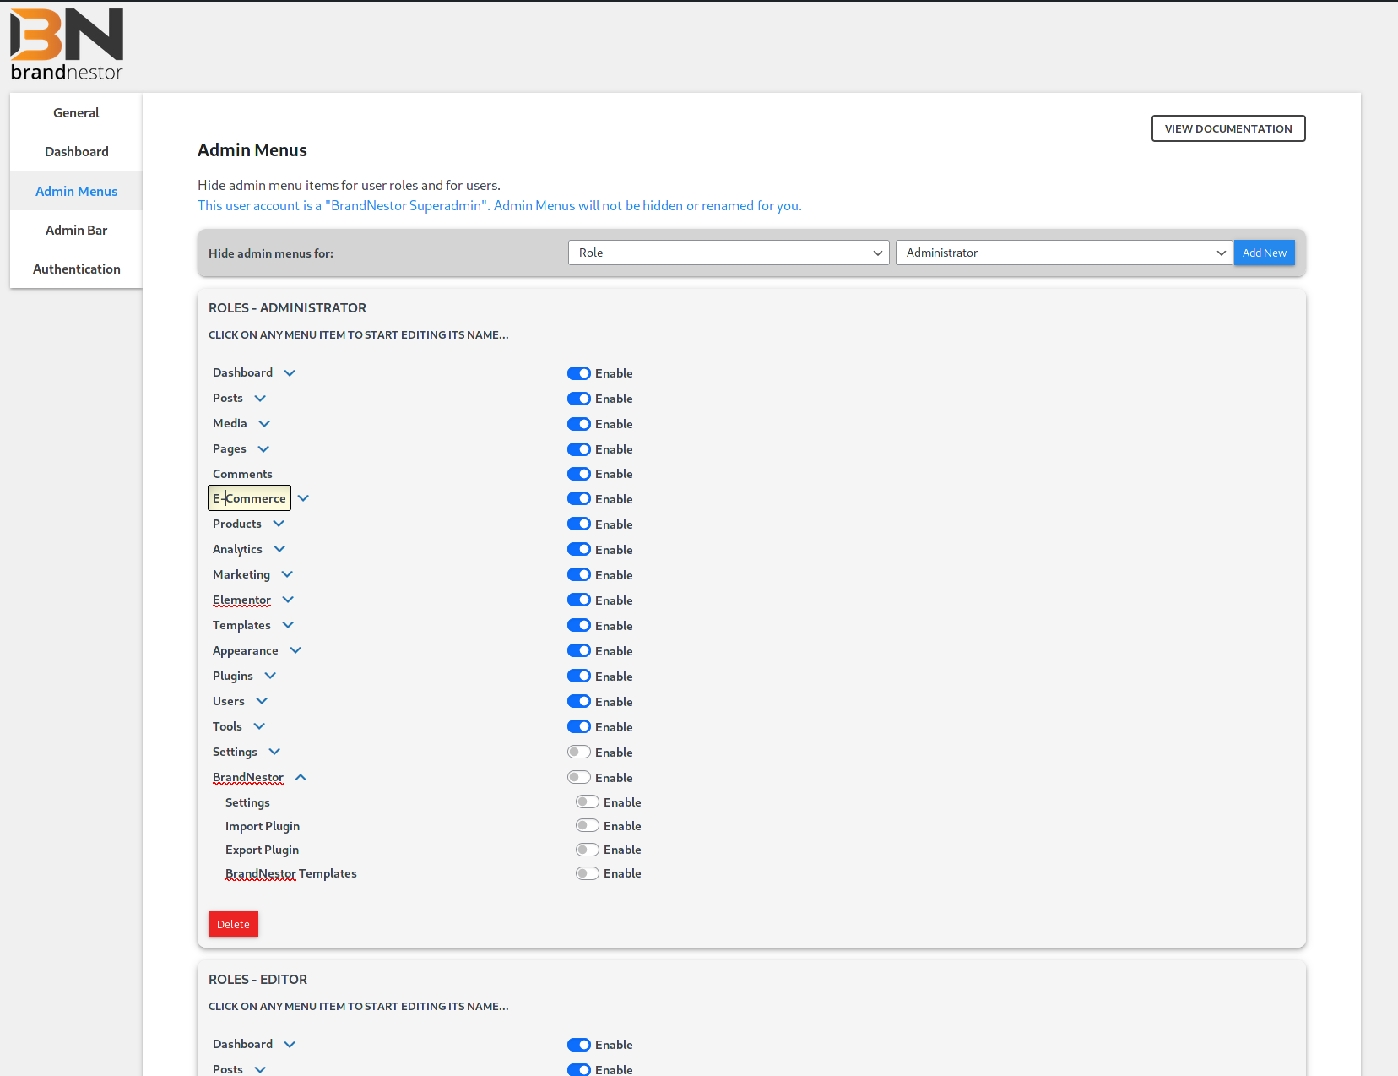Expand the Marketing submenu chevron

point(287,574)
